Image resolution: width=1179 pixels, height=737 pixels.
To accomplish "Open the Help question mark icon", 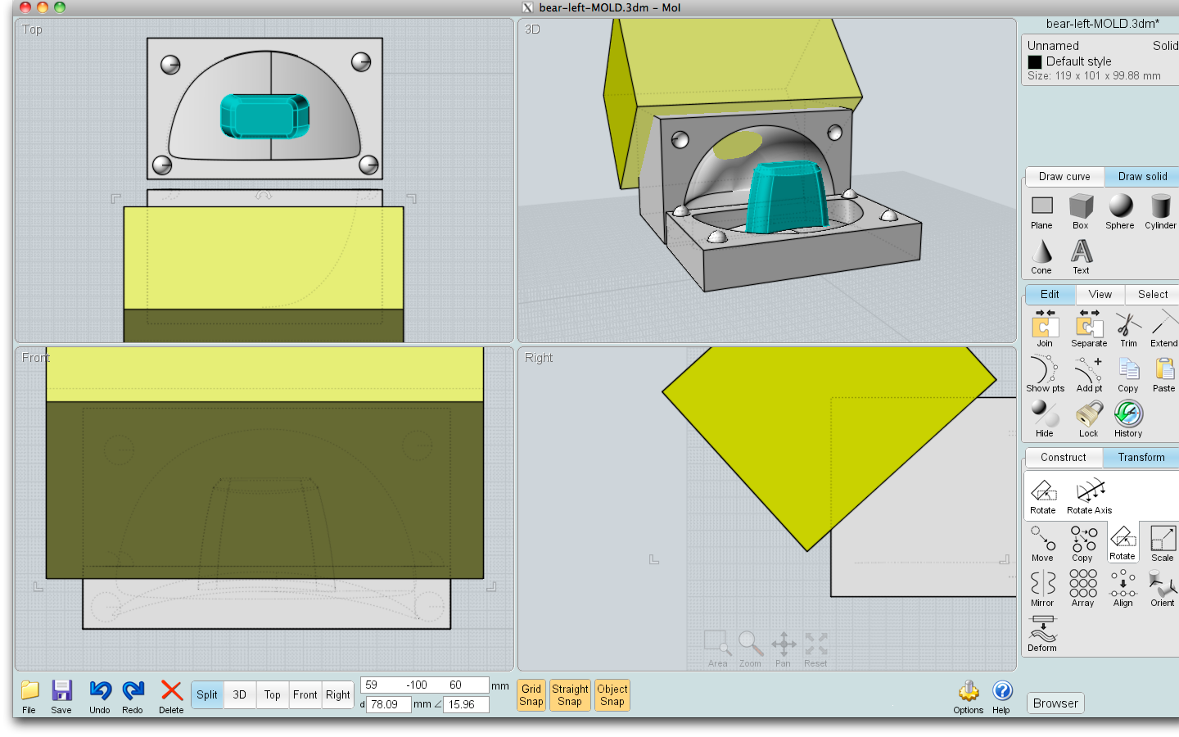I will pos(1001,697).
